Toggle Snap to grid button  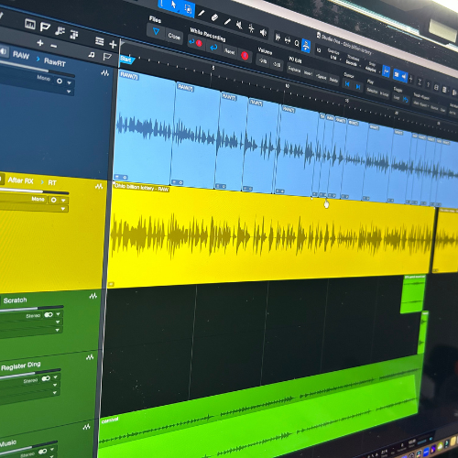(x=386, y=71)
